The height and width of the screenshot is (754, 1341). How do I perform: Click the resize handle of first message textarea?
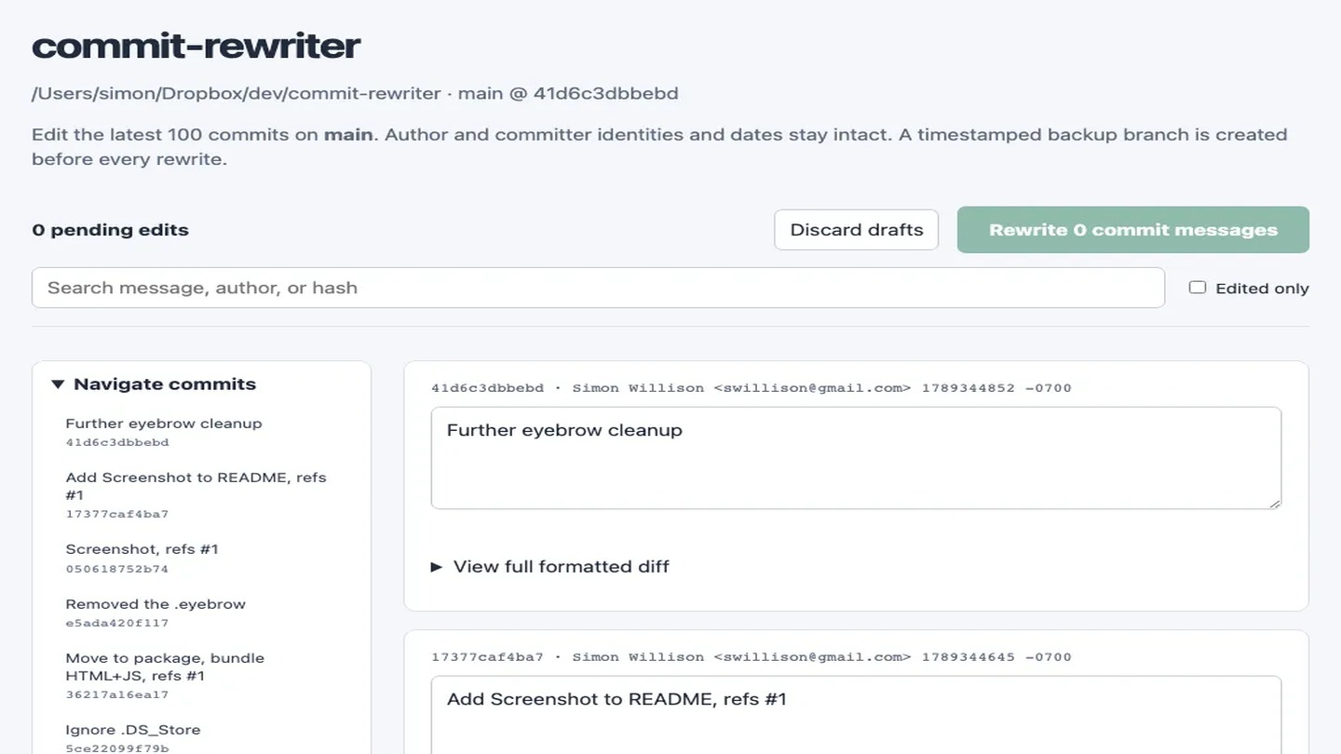tap(1274, 502)
